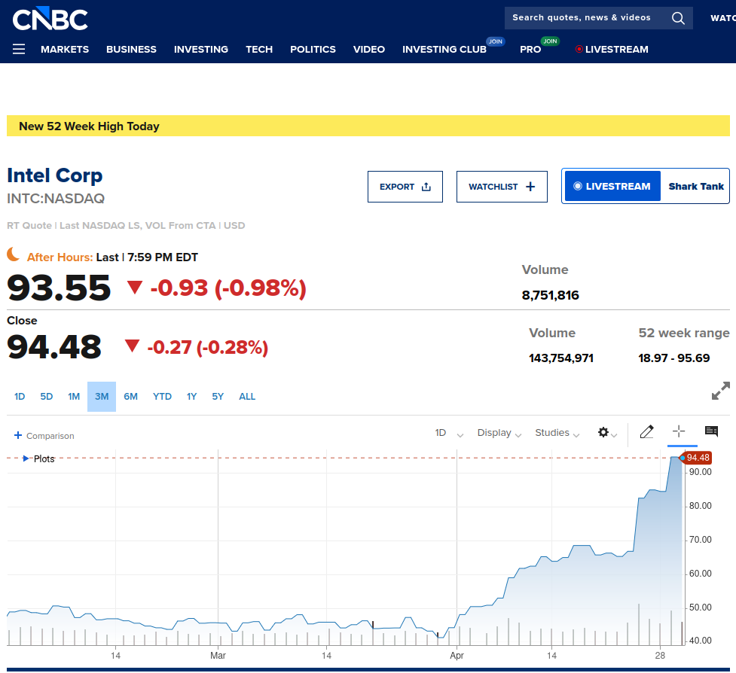
Task: Switch chart range to 6M
Action: [x=130, y=397]
